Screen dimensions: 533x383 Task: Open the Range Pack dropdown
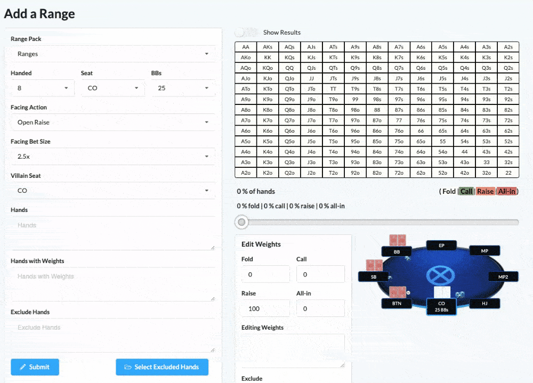112,54
